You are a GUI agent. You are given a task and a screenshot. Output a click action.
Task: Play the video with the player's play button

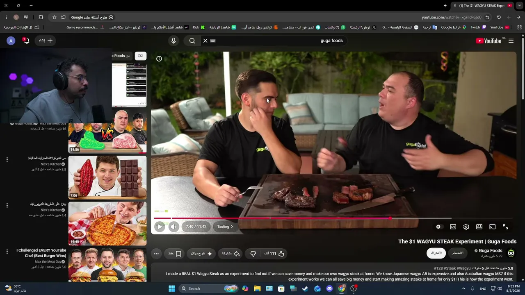[x=160, y=227]
